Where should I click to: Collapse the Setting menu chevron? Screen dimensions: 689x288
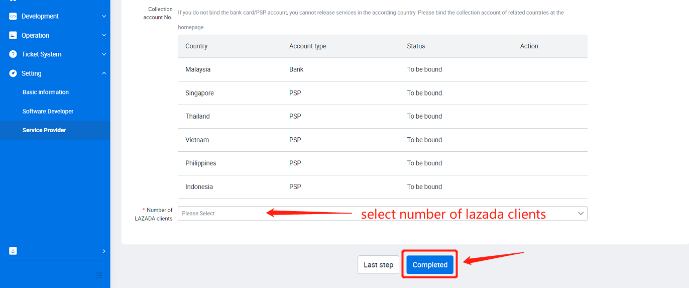(x=104, y=73)
